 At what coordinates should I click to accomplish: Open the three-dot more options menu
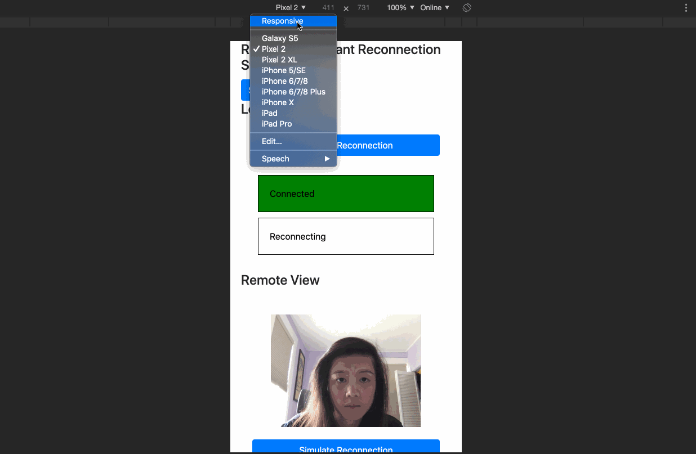coord(686,7)
